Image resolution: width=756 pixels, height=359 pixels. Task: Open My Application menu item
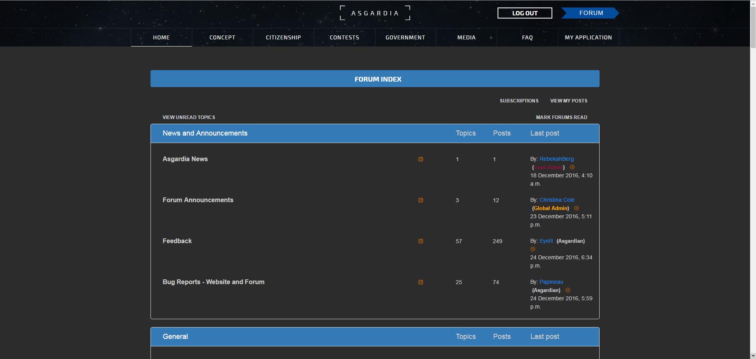589,37
